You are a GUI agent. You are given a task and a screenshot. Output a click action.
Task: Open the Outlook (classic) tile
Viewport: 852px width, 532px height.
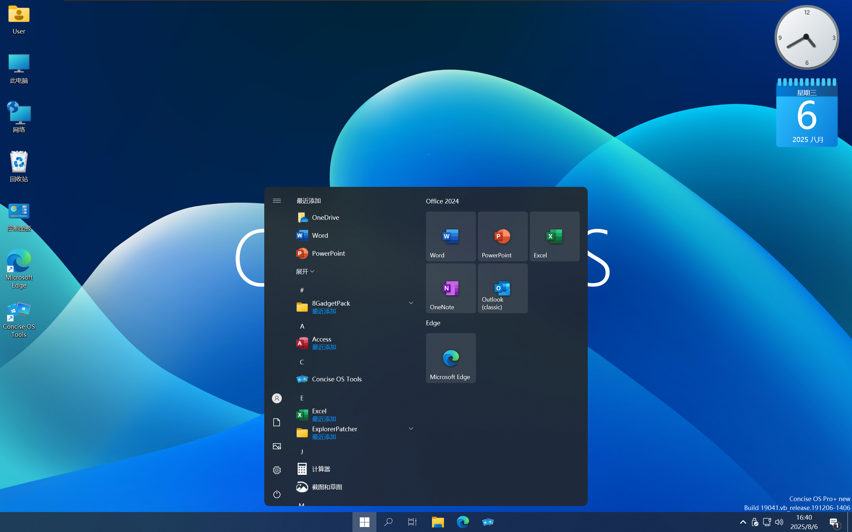click(503, 288)
